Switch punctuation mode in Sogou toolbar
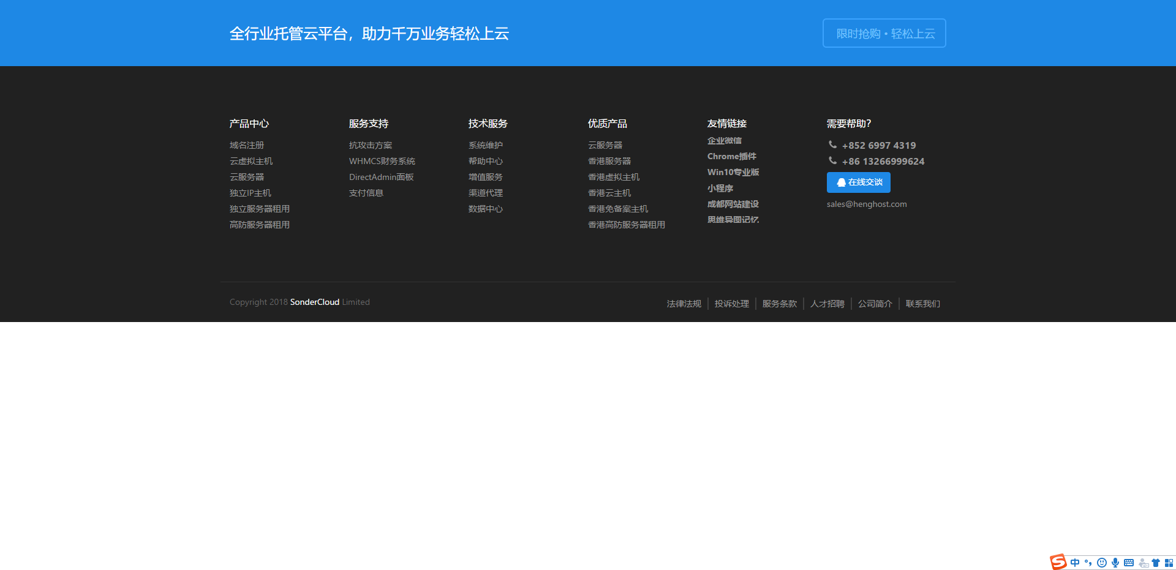The height and width of the screenshot is (570, 1176). point(1088,563)
